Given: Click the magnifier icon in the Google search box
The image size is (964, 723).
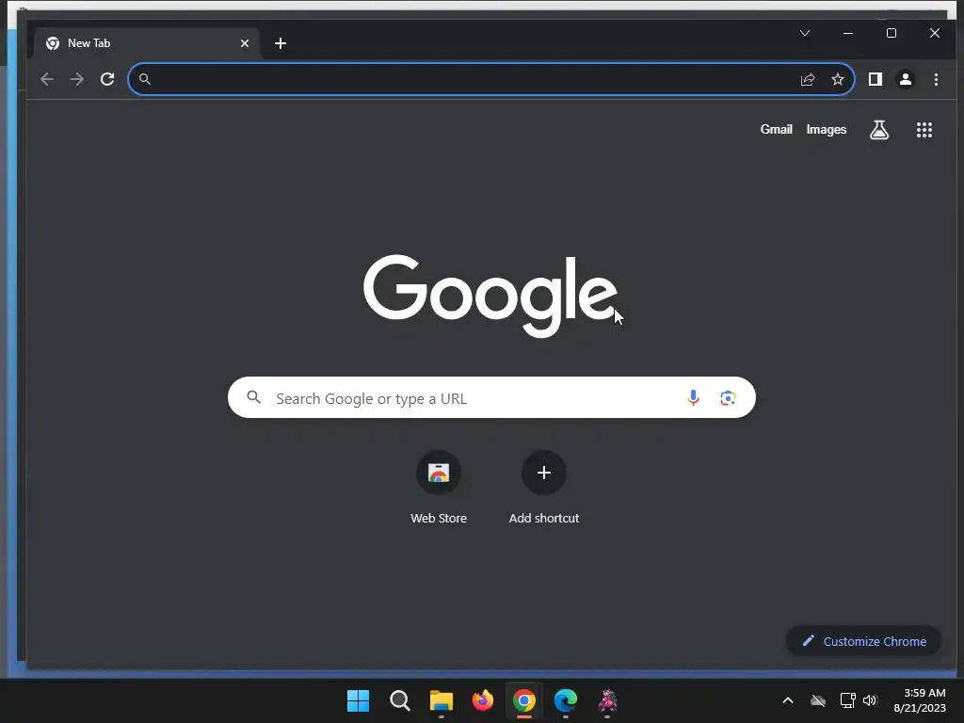Looking at the screenshot, I should (x=254, y=397).
